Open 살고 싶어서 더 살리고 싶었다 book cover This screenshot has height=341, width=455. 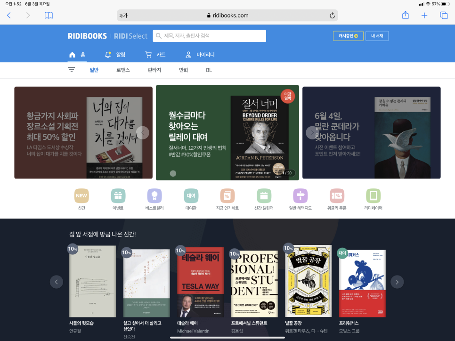[x=146, y=283]
